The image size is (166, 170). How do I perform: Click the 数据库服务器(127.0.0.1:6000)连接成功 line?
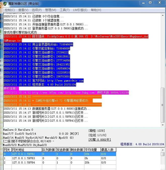click(47, 109)
